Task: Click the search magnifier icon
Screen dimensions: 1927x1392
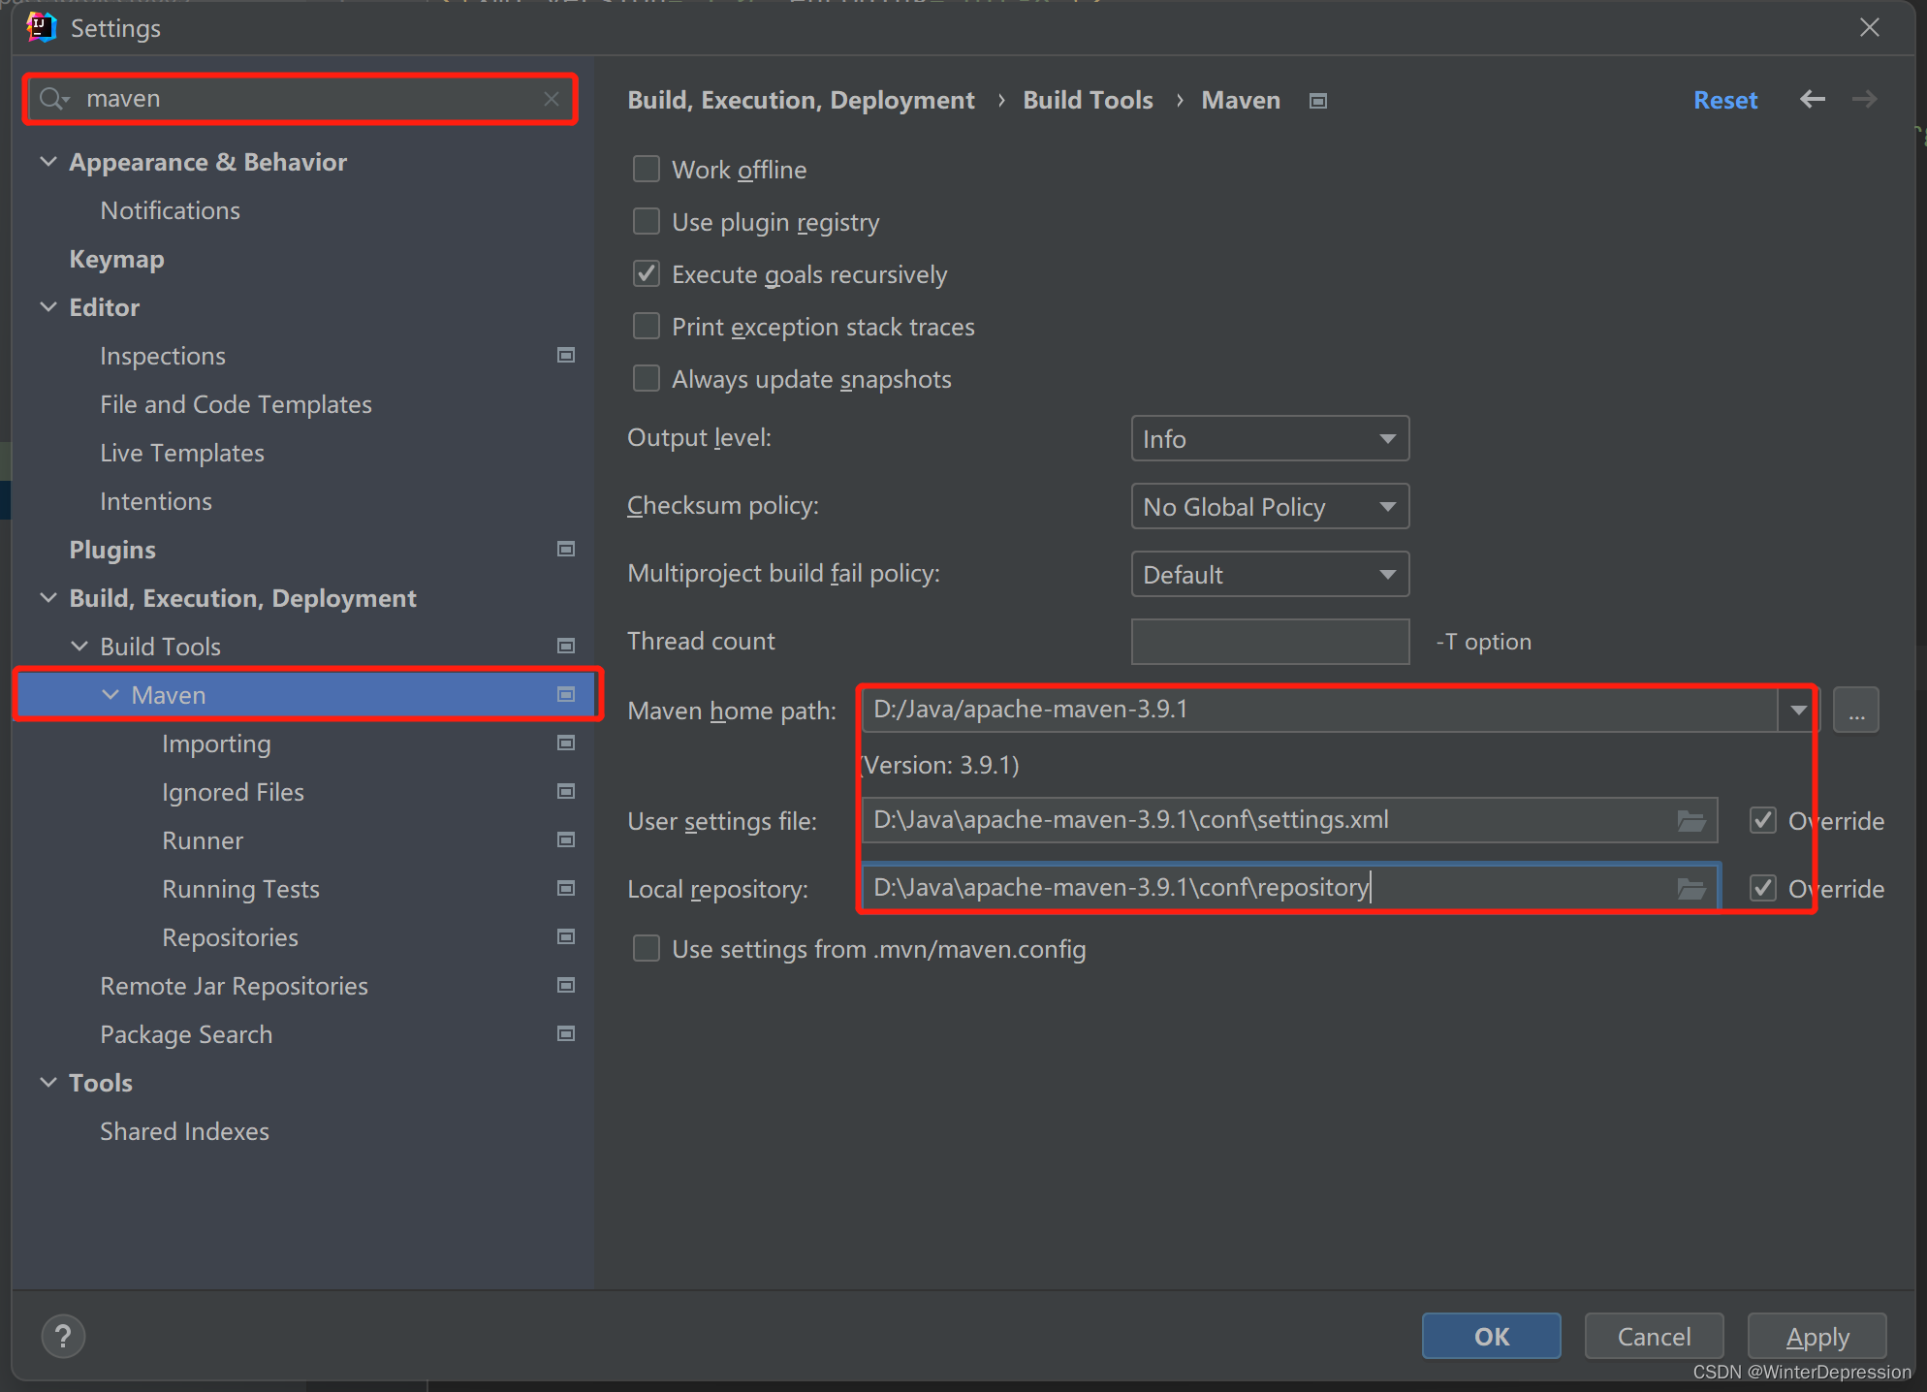Action: pyautogui.click(x=53, y=99)
